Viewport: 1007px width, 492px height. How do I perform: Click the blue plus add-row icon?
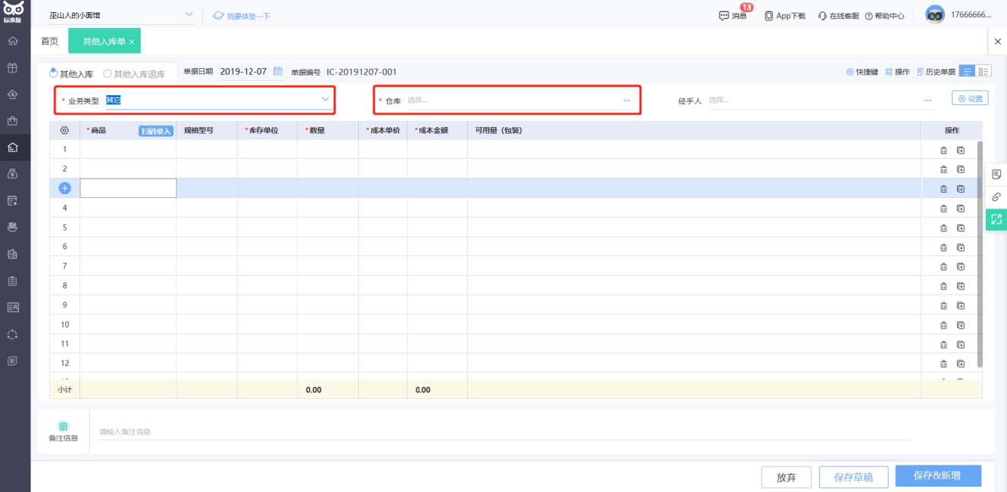[x=65, y=188]
